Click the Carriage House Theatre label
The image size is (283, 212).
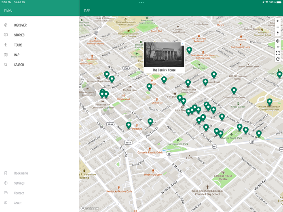point(223,178)
